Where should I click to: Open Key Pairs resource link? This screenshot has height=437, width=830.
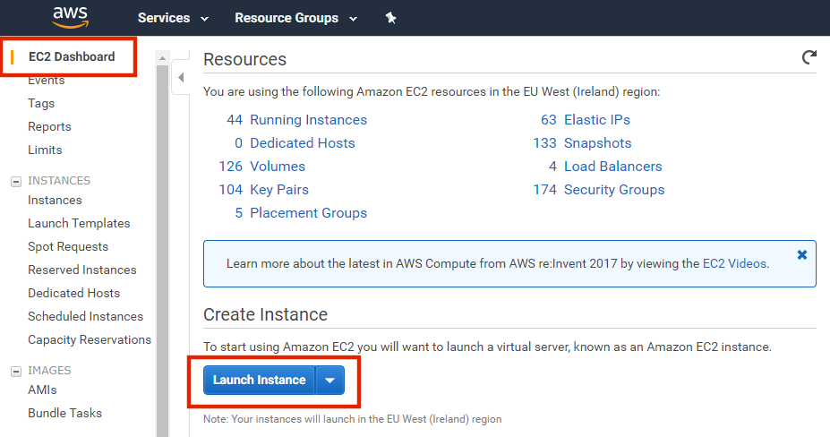point(278,190)
